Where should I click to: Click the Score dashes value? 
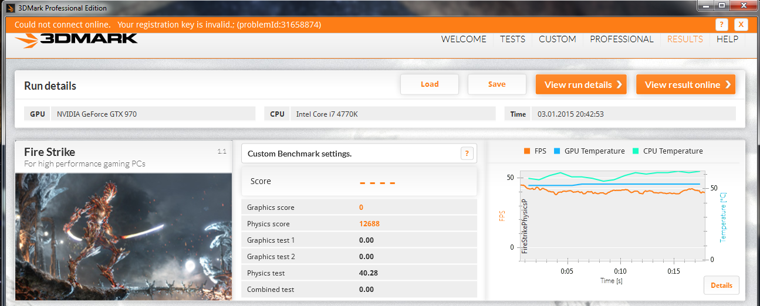[x=377, y=182]
